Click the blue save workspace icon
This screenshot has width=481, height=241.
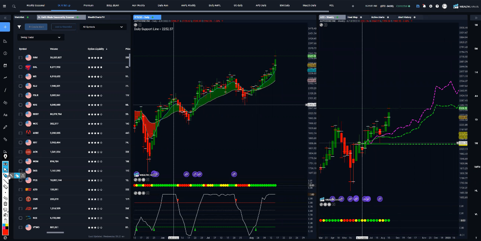[418, 6]
